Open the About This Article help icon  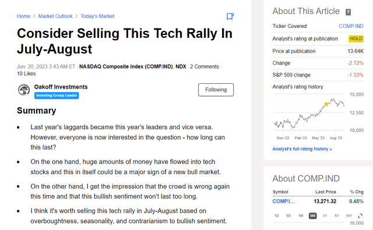[x=348, y=12]
